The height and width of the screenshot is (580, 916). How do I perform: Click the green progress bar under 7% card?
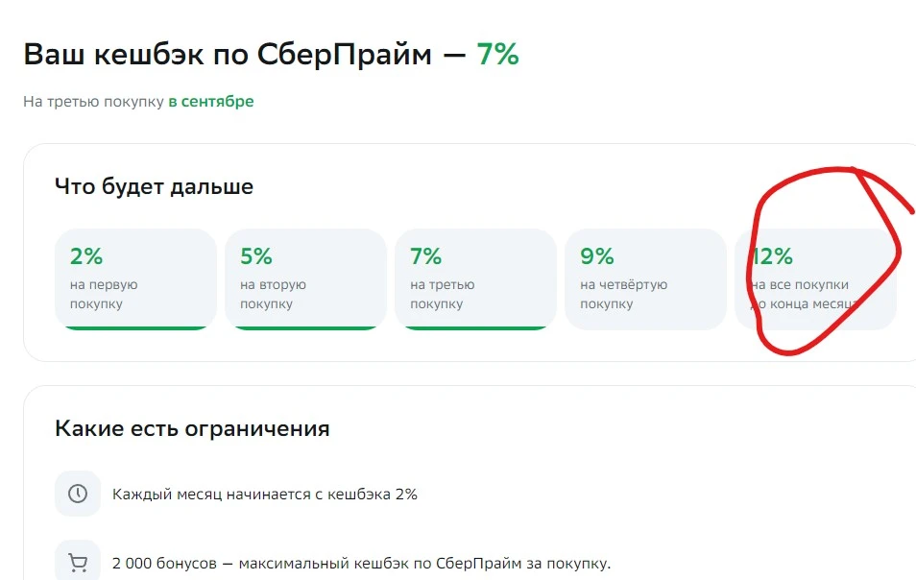coord(475,328)
